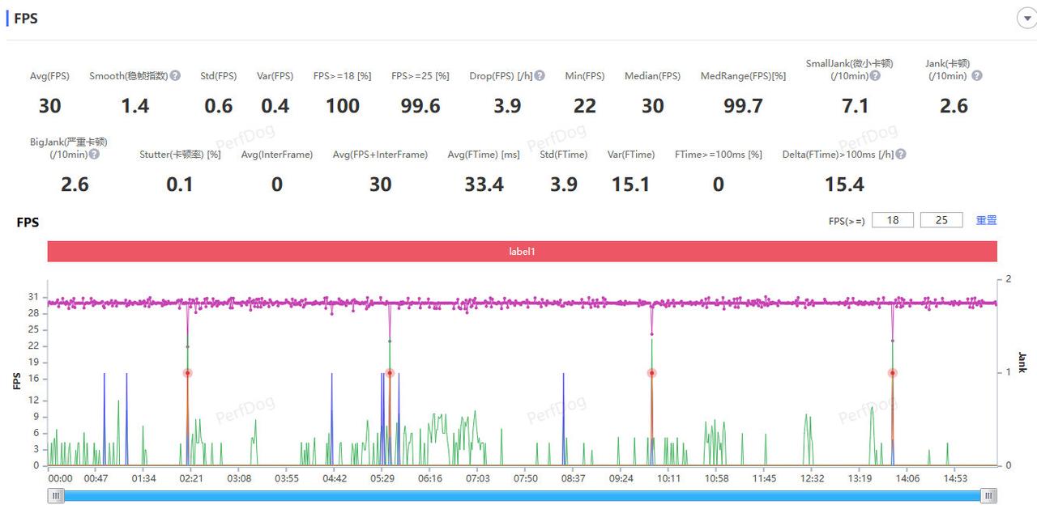The width and height of the screenshot is (1037, 509).
Task: Click the Stutter(卡顿率) value 0.1
Action: click(x=180, y=185)
